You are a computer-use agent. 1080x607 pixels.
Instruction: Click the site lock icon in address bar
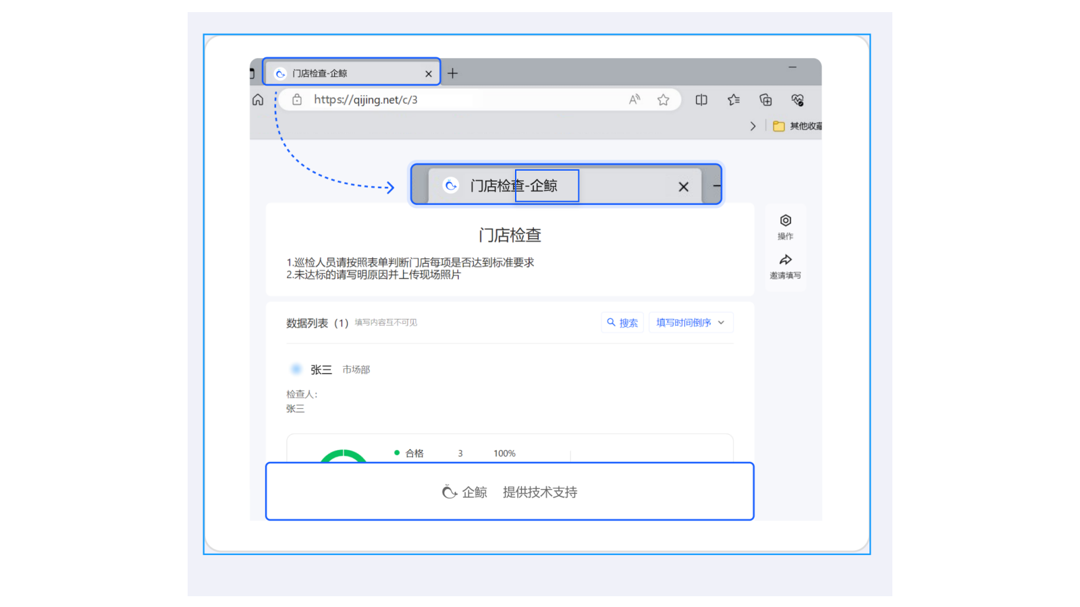(297, 100)
